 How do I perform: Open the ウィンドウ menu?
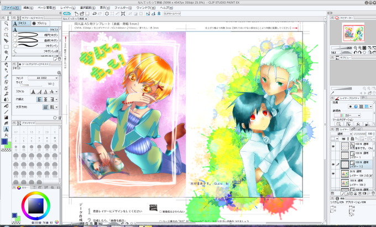click(x=146, y=8)
